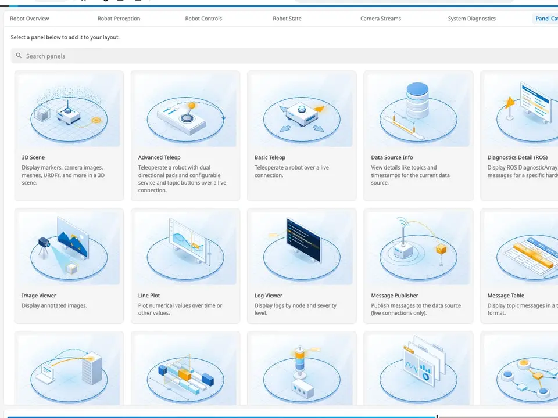Add the Diagnostics Detail (ROS) panel
The width and height of the screenshot is (558, 418).
click(519, 136)
